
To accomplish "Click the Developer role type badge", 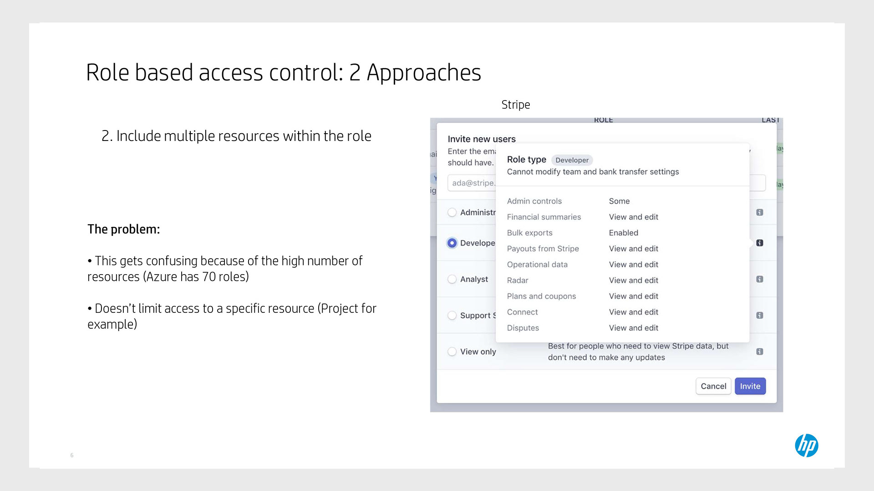I will click(572, 160).
